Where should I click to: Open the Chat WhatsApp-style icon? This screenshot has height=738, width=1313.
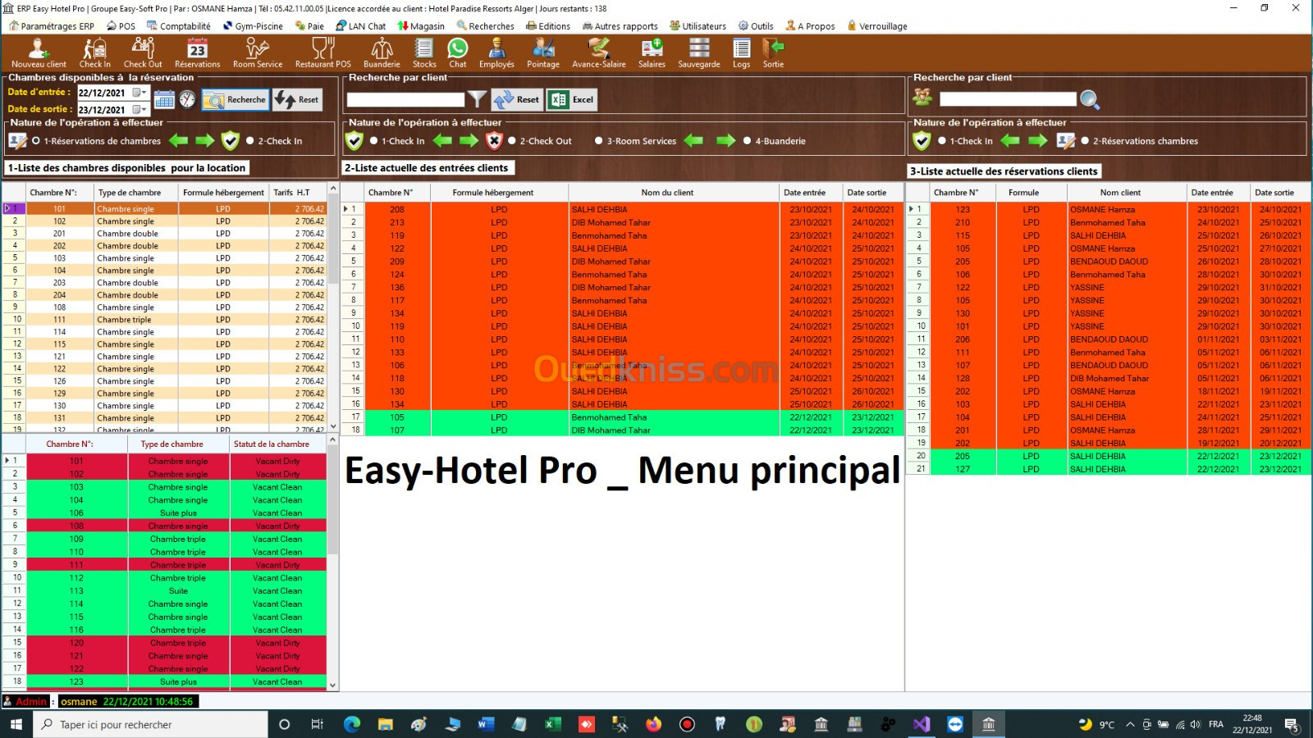coord(458,53)
